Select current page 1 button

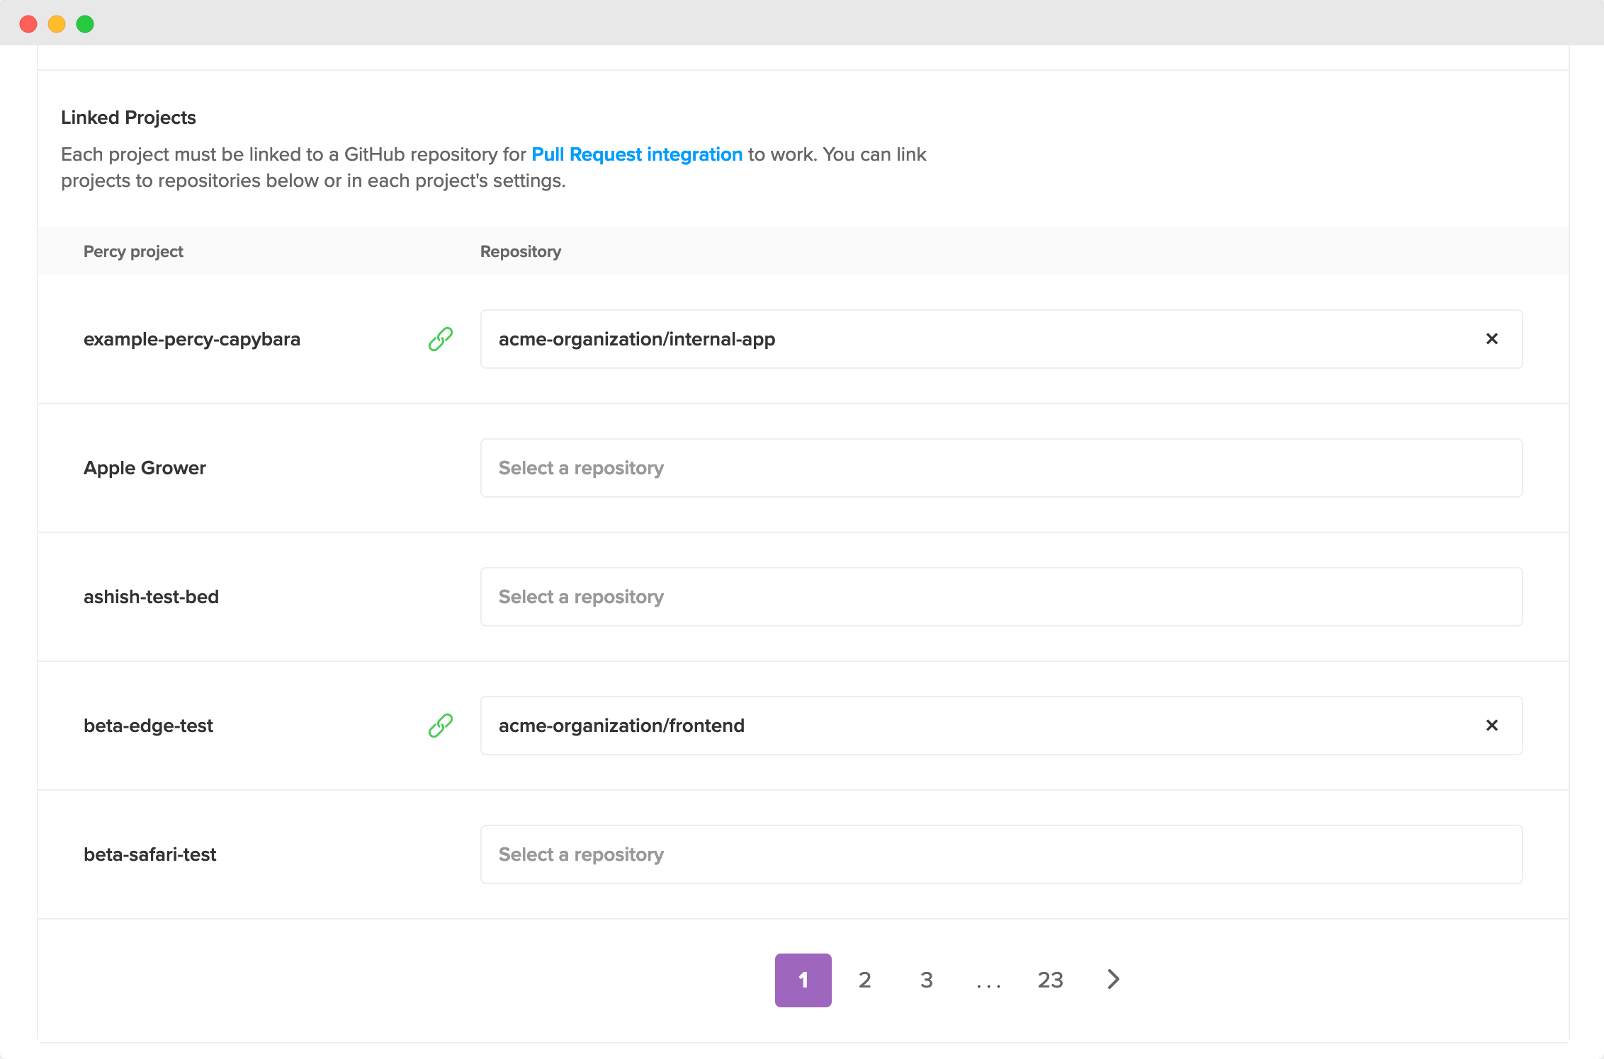[803, 980]
